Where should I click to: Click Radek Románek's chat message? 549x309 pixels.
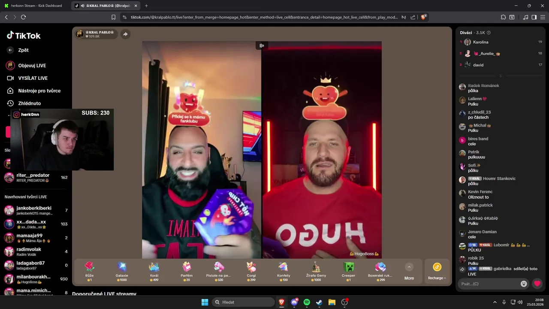[x=483, y=88]
